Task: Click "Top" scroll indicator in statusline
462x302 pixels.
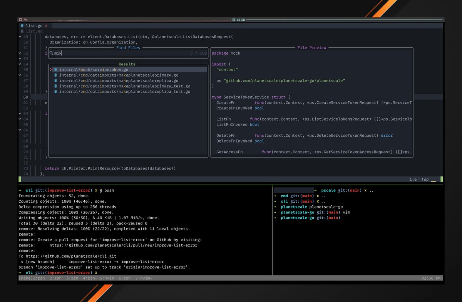Action: [425, 180]
